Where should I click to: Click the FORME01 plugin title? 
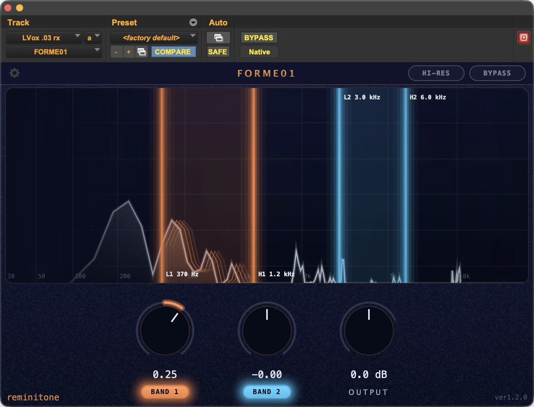pos(266,73)
